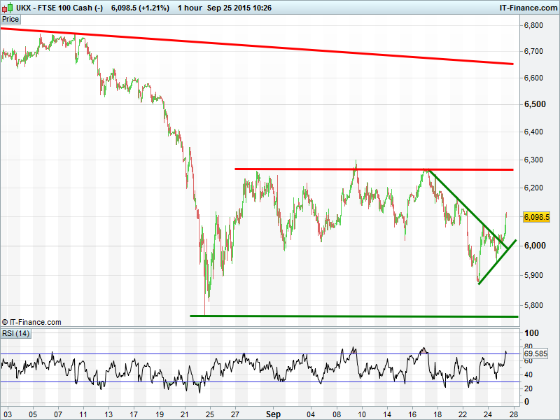Click the 28 date label on time axis
This screenshot has height=420, width=560.
pos(514,414)
